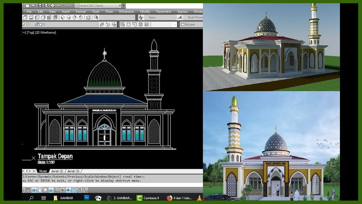Click the [2D Wireframe] visual style label
Screen dimensions: 362x204
point(46,33)
